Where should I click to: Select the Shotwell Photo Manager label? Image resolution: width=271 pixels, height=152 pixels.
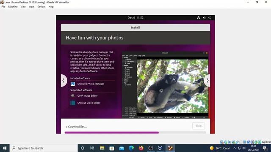91,84
